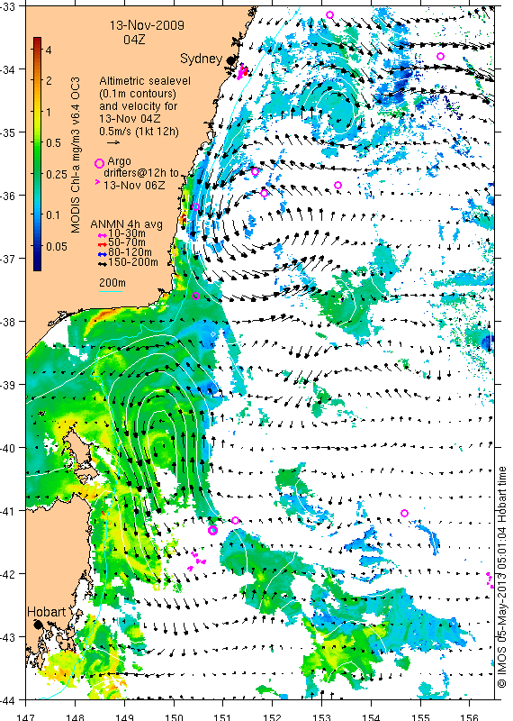Screen dimensions: 513x721
Task: Click the 150-200m depth label
Action: 133,262
